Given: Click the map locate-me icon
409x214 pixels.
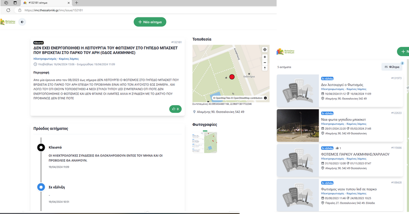Looking at the screenshot, I should click(x=265, y=49).
